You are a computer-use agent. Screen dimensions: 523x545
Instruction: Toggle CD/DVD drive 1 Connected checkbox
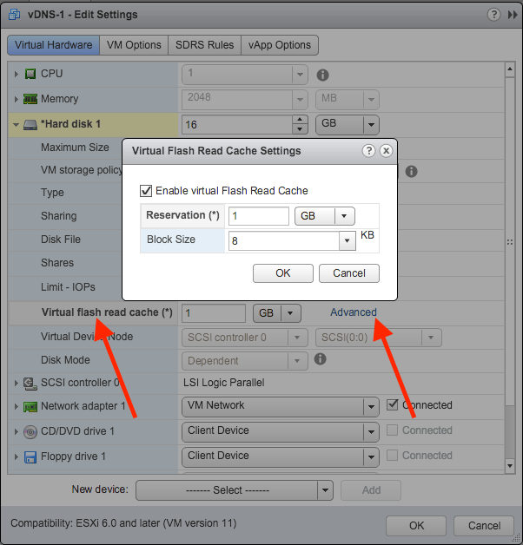click(392, 430)
